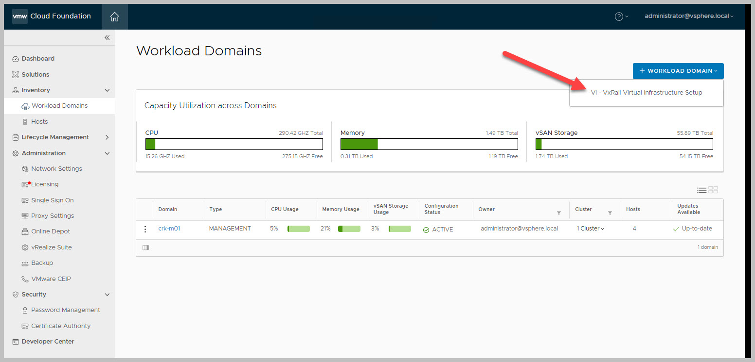
Task: Collapse the sidebar with double-chevron icon
Action: click(x=107, y=38)
